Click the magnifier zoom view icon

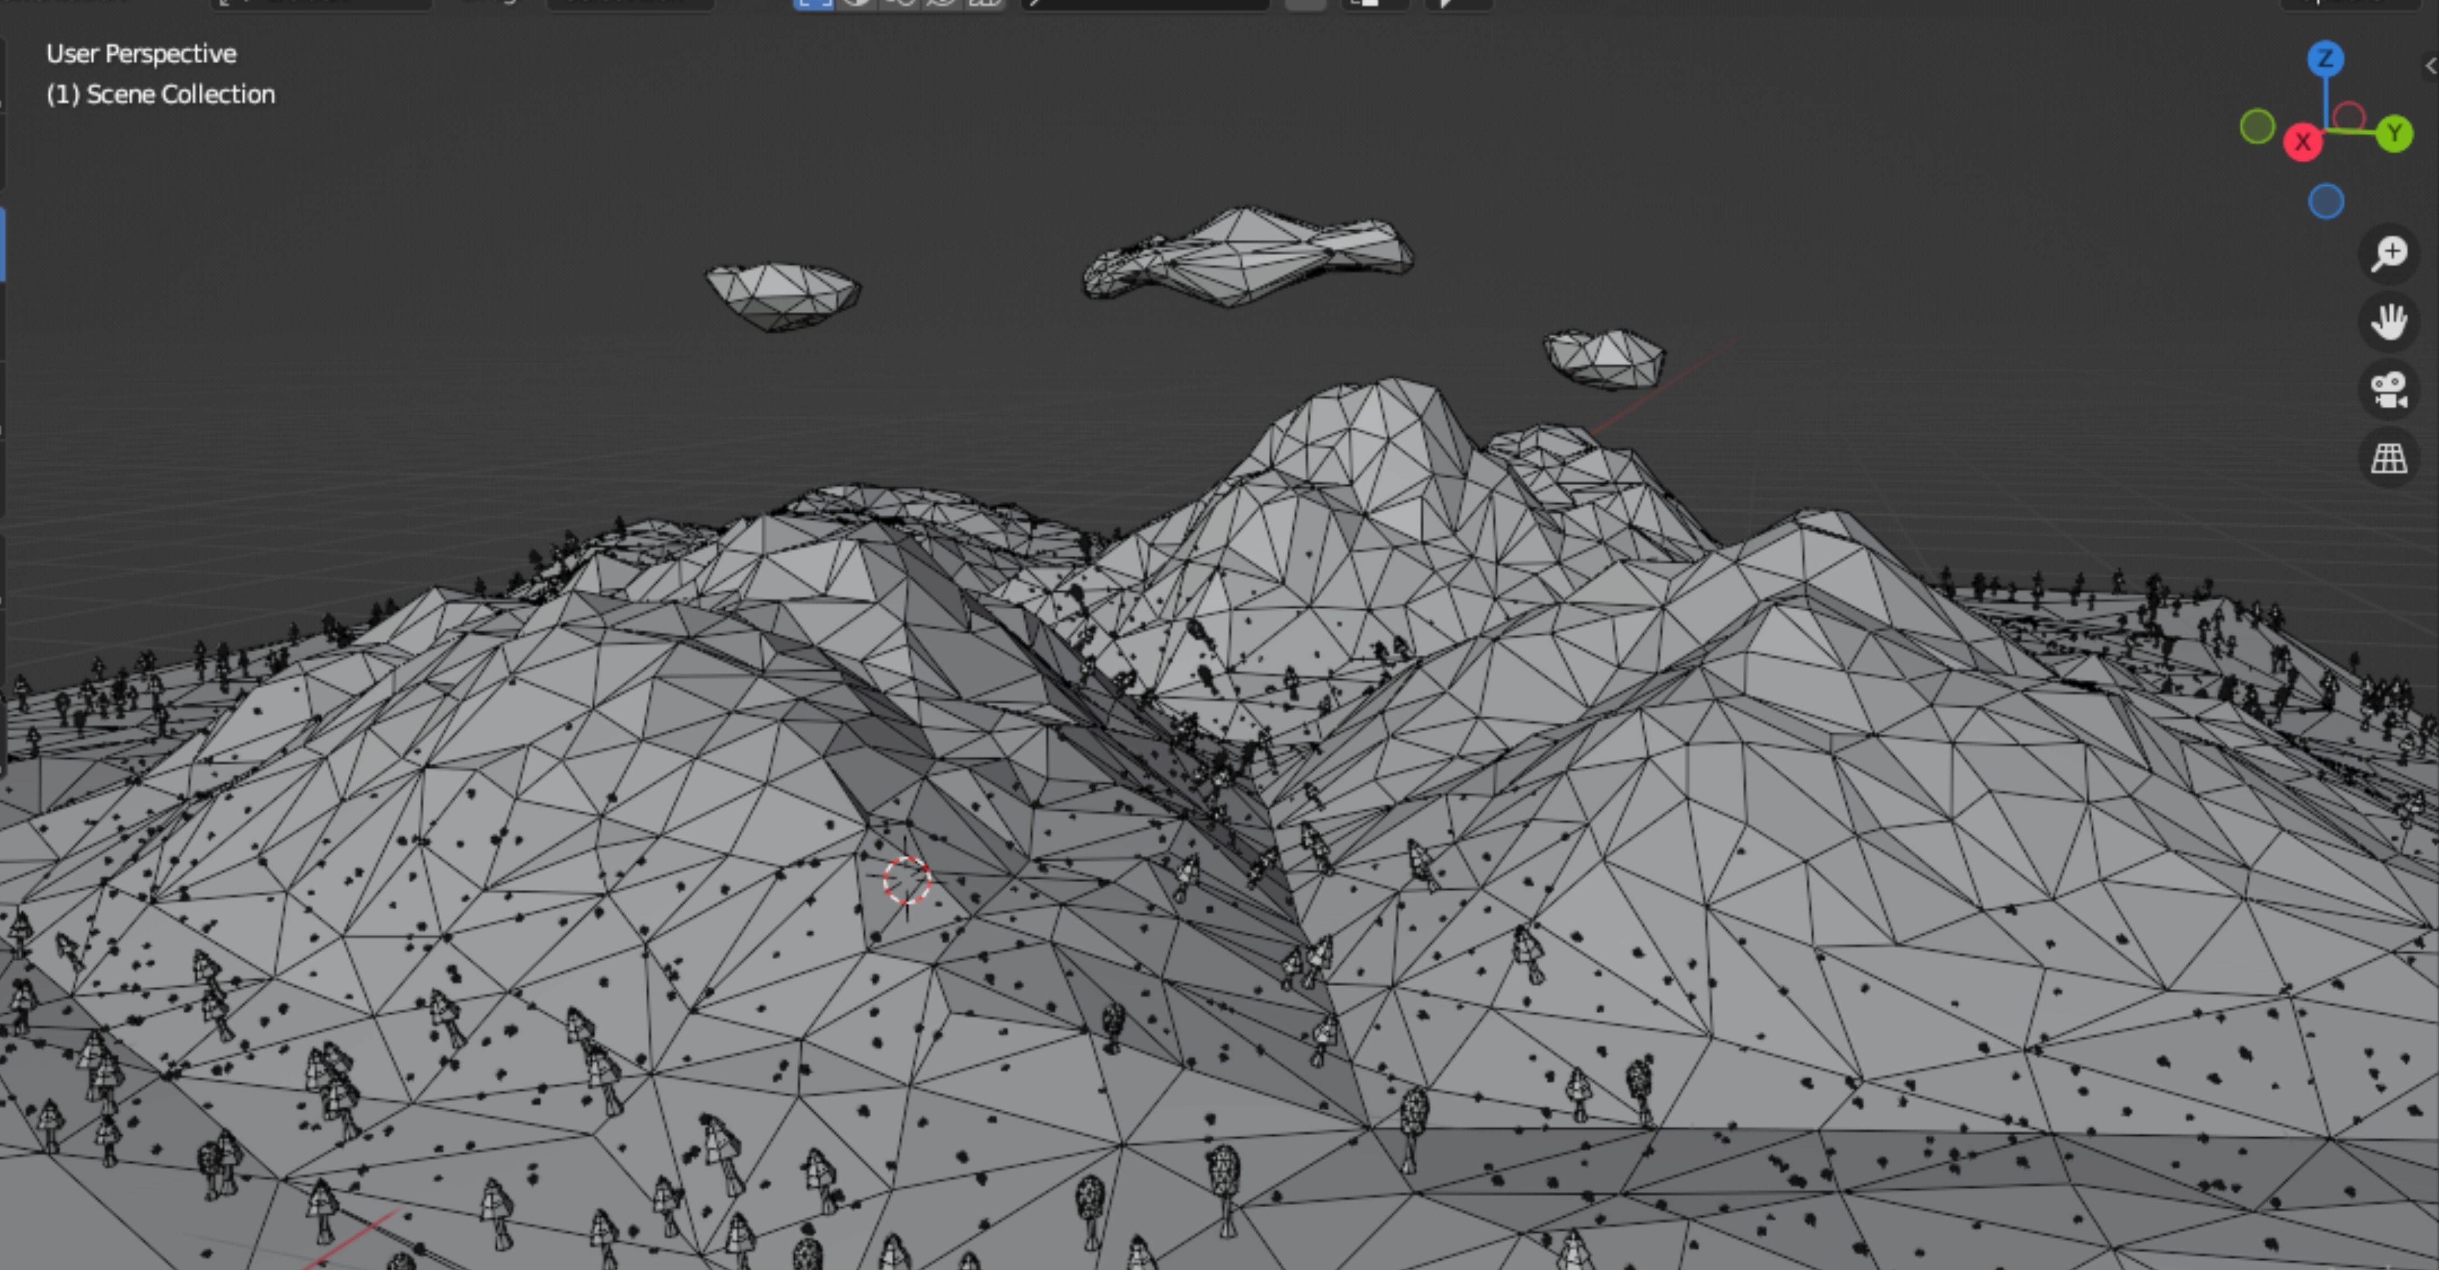[2390, 253]
